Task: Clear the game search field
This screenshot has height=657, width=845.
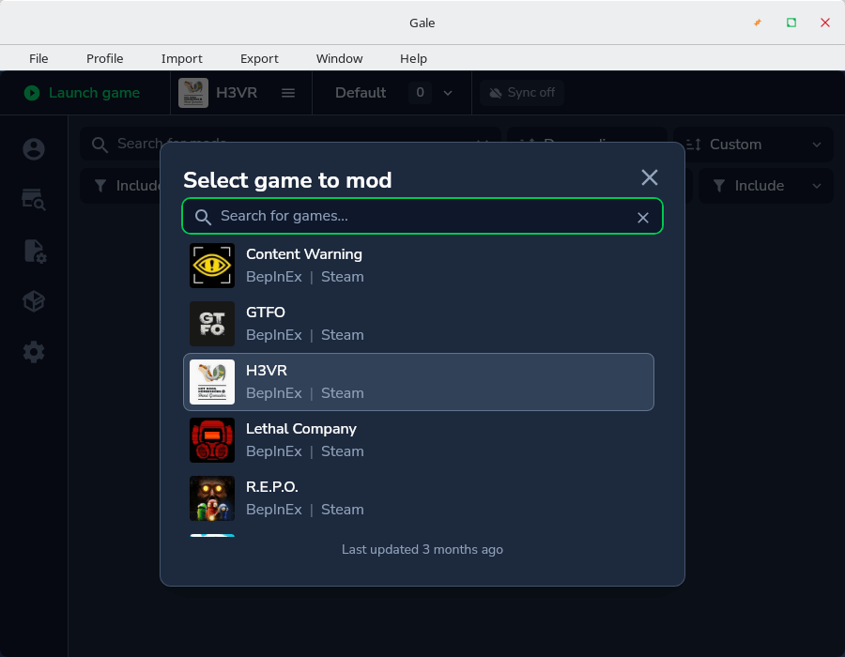Action: click(643, 218)
